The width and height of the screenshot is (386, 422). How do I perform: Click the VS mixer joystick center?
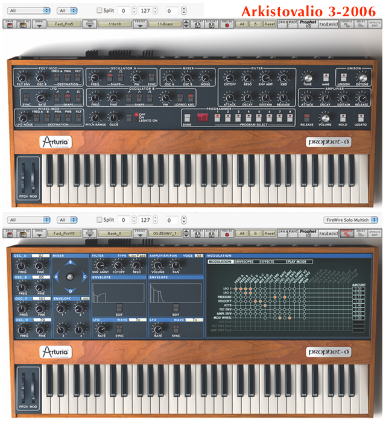(x=70, y=276)
